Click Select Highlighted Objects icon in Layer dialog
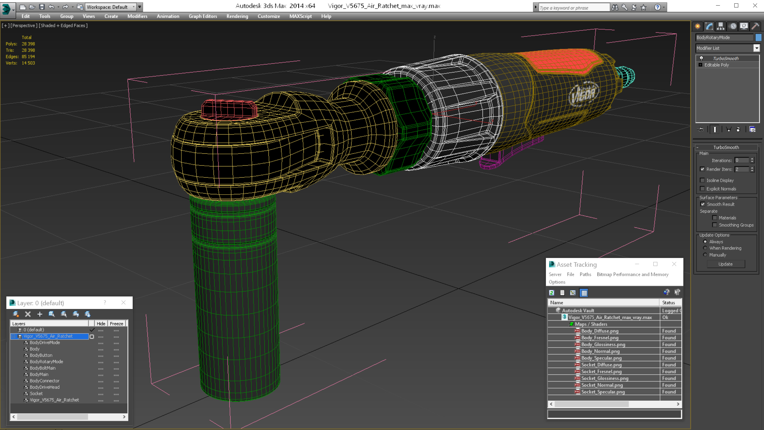This screenshot has height=430, width=764. tap(52, 314)
